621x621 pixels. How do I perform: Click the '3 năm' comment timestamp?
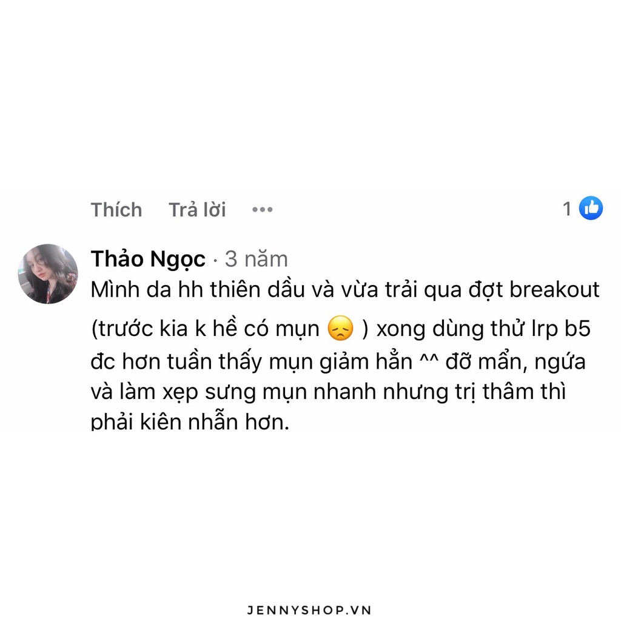pos(257,259)
